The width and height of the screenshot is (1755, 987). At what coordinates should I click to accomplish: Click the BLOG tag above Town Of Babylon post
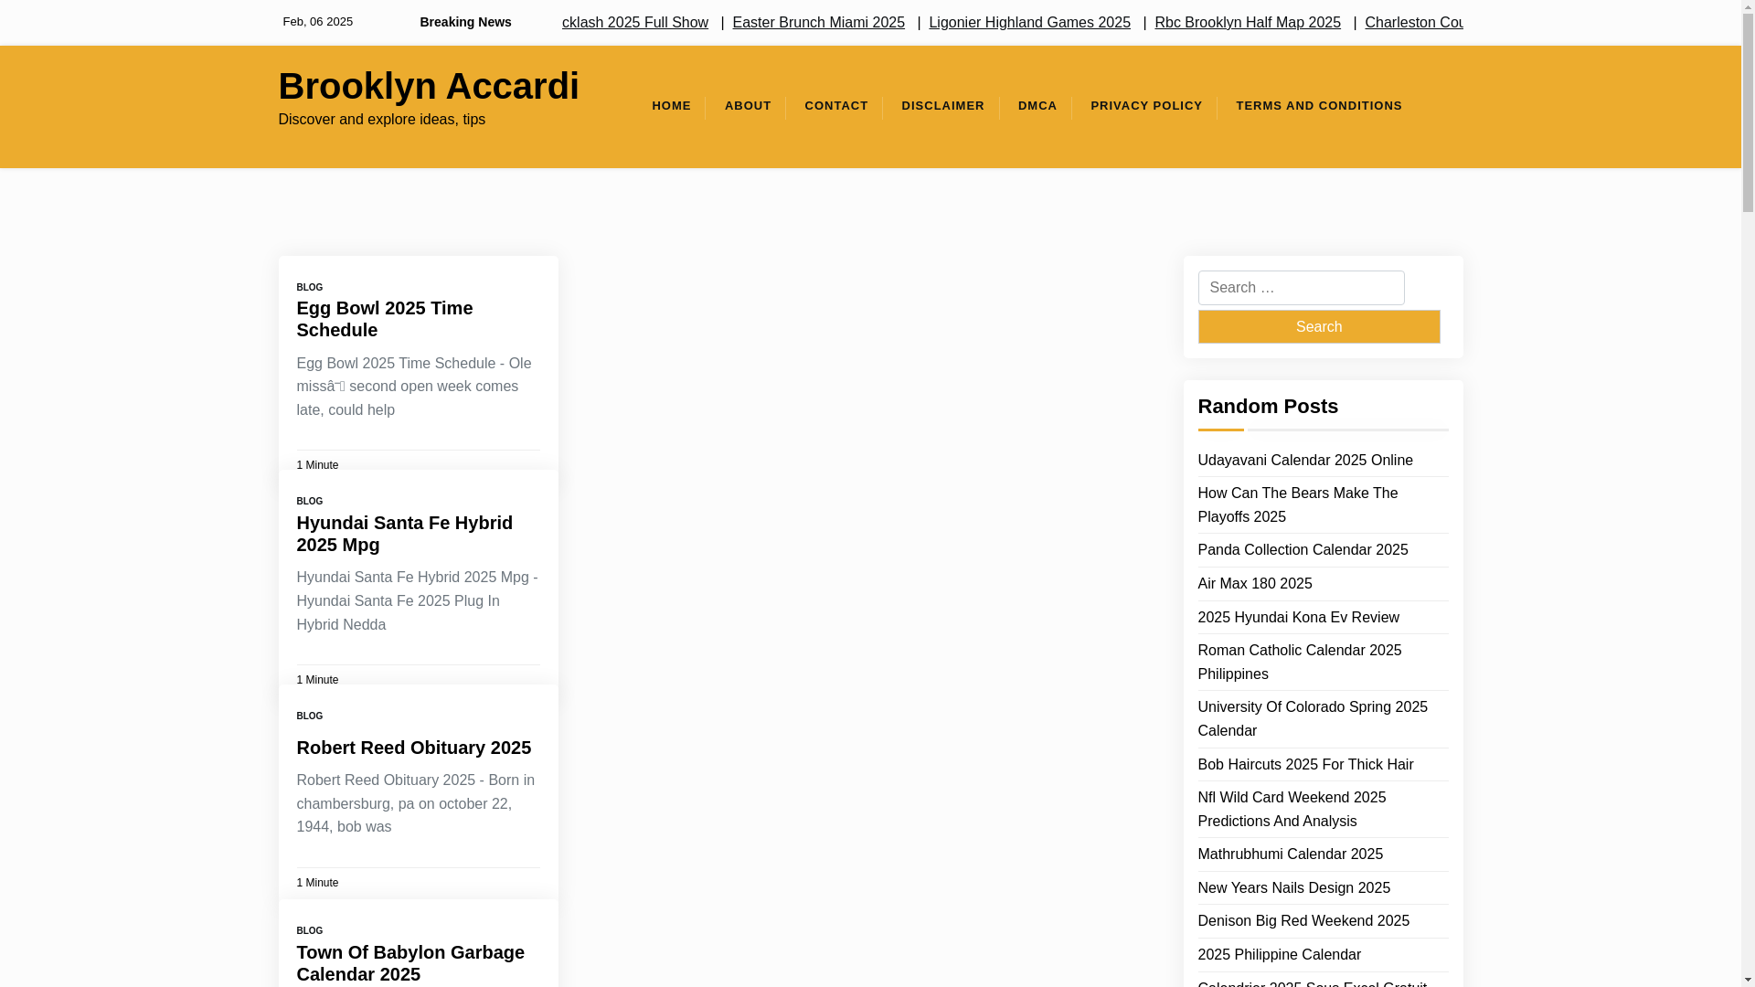[309, 930]
